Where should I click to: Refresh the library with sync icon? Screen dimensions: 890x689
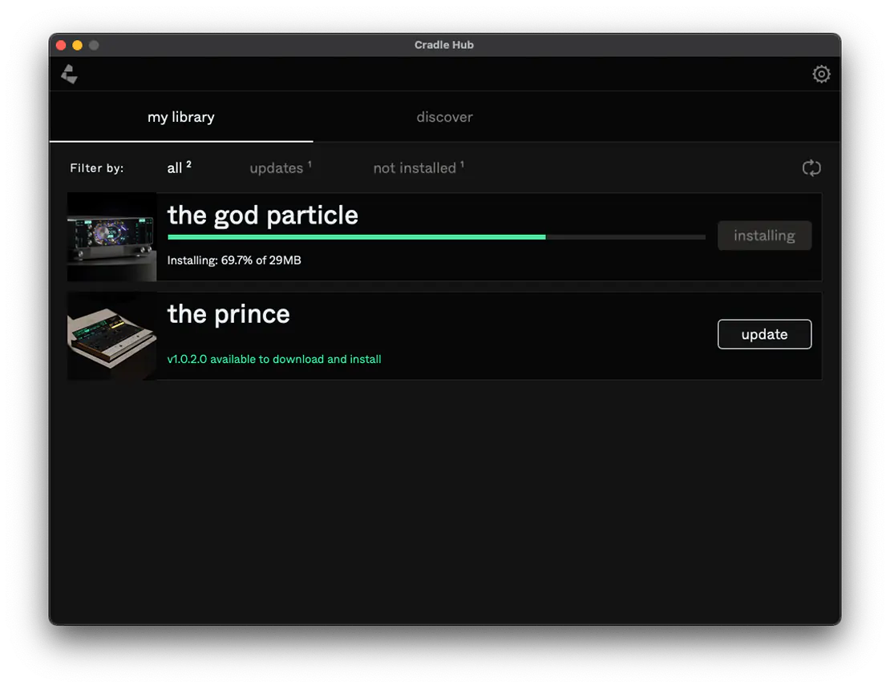point(811,167)
